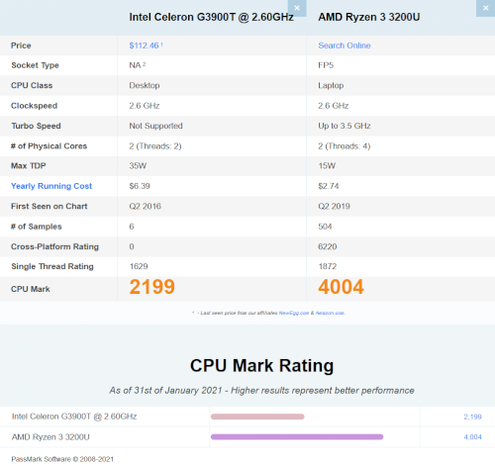Click the CPU Mark Rating heading
The width and height of the screenshot is (495, 466).
[x=261, y=366]
